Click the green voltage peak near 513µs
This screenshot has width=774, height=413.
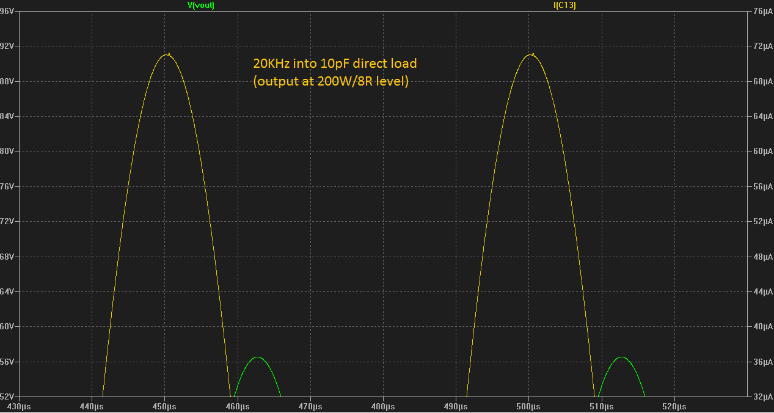click(x=621, y=357)
